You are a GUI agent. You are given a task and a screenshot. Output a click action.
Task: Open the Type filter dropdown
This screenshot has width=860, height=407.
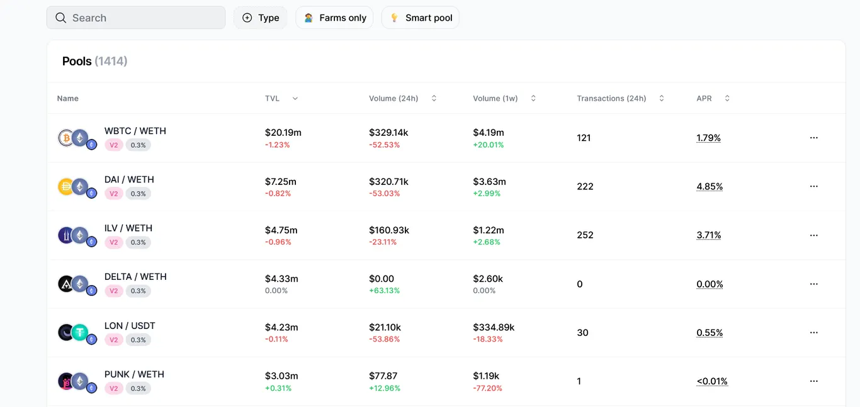261,18
